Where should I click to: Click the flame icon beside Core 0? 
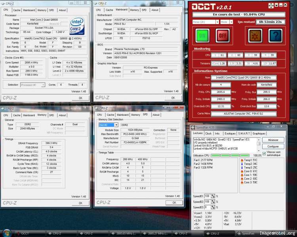pos(242,171)
